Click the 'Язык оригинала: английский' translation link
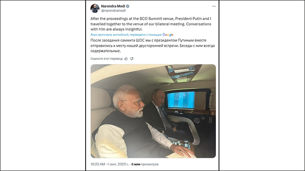The image size is (305, 171). [x=109, y=35]
